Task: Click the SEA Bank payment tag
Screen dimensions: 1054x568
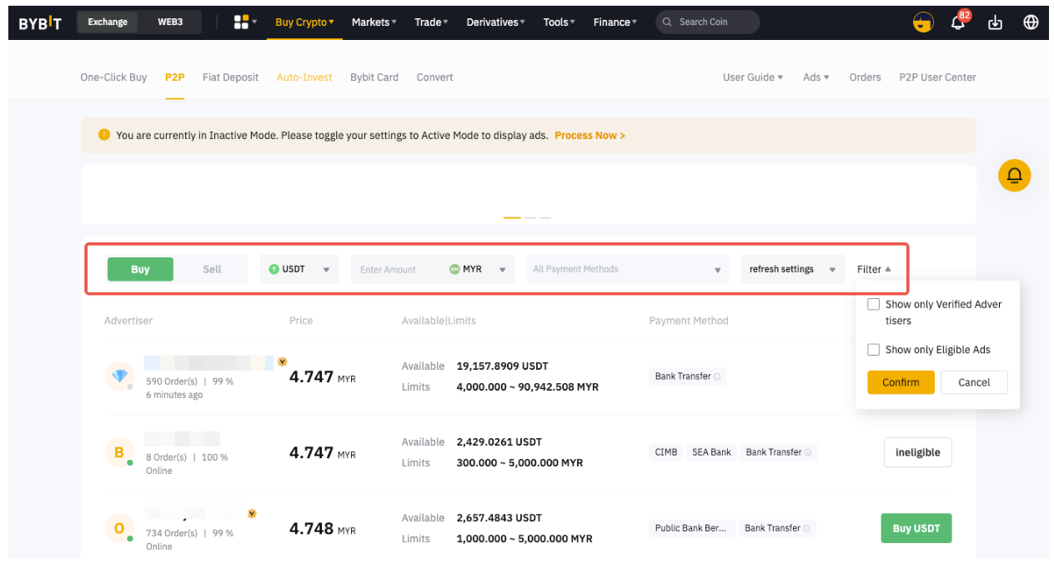Action: click(x=711, y=452)
